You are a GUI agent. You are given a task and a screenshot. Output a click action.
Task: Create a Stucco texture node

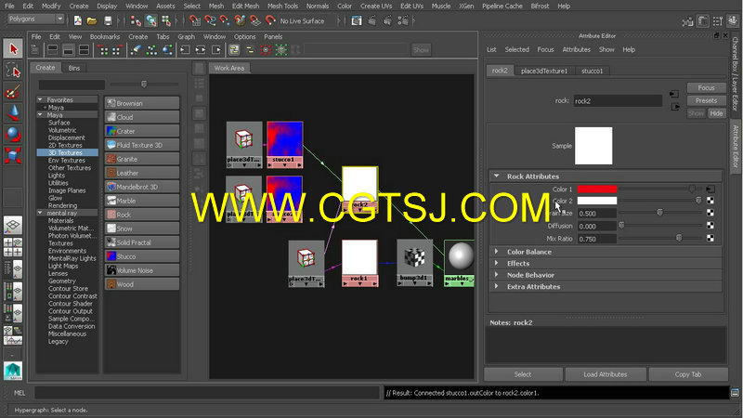coord(142,256)
